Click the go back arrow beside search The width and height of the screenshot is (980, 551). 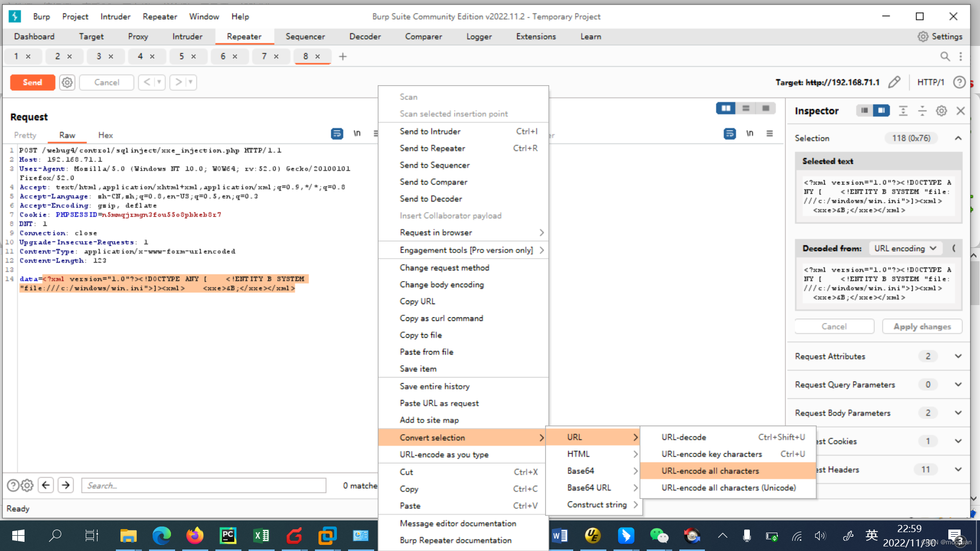(x=46, y=485)
